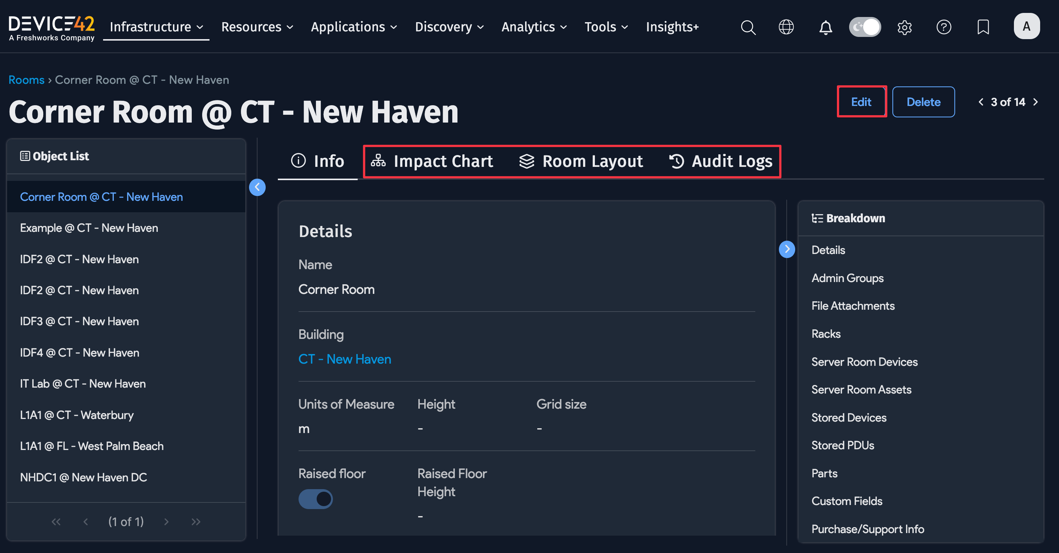Open the search magnifier icon

(x=748, y=27)
